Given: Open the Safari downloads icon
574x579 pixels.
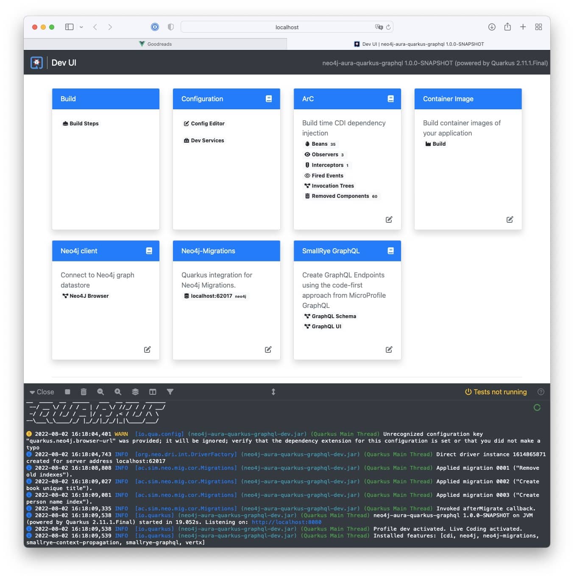Looking at the screenshot, I should [492, 27].
